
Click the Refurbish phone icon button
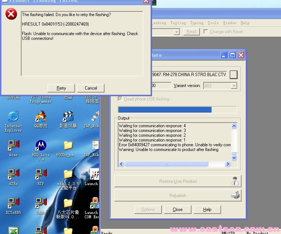tap(236, 195)
